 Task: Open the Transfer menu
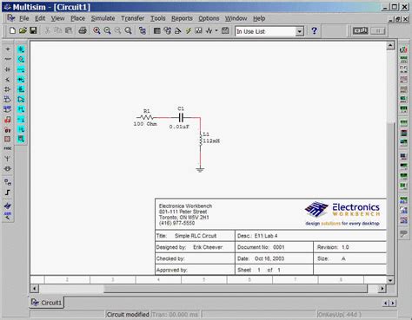132,18
